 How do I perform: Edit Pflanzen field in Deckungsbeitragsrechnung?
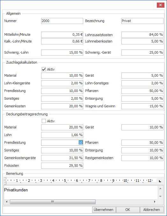(x=142, y=143)
